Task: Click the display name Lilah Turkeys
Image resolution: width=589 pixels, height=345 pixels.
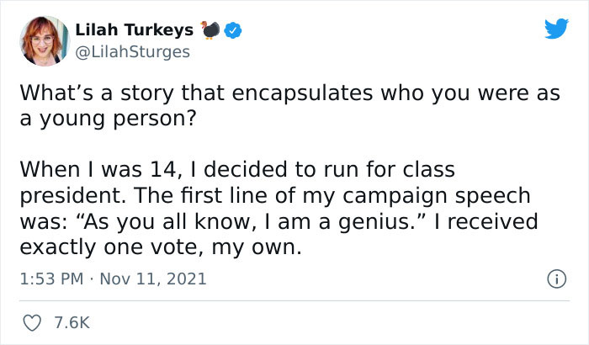Action: pos(134,31)
